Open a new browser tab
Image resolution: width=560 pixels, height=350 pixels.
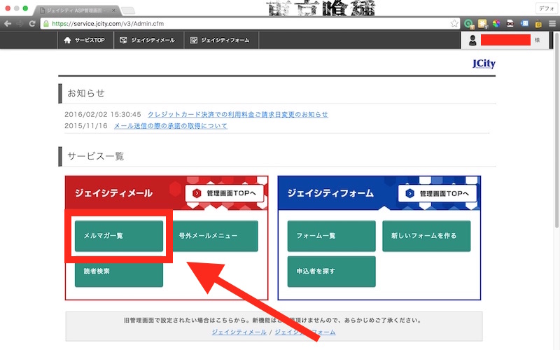pyautogui.click(x=128, y=10)
